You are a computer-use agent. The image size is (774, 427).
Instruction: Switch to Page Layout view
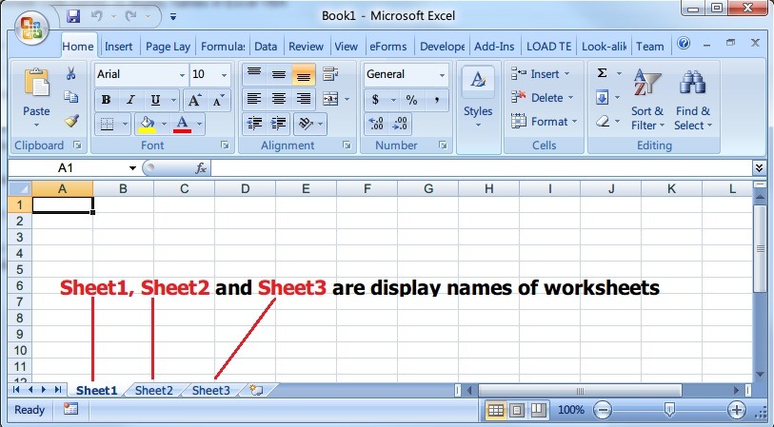pyautogui.click(x=517, y=410)
